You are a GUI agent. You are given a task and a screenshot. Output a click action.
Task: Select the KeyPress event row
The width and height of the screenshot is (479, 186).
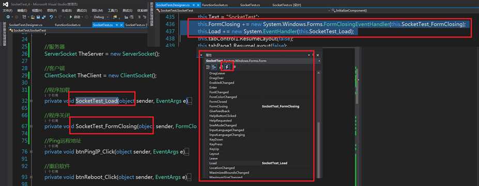(x=260, y=144)
